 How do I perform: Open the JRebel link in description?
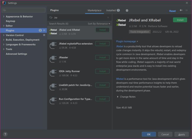(120, 47)
